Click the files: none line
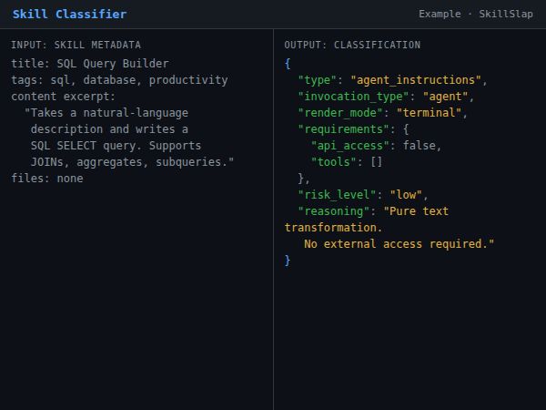546x410 pixels. (47, 179)
